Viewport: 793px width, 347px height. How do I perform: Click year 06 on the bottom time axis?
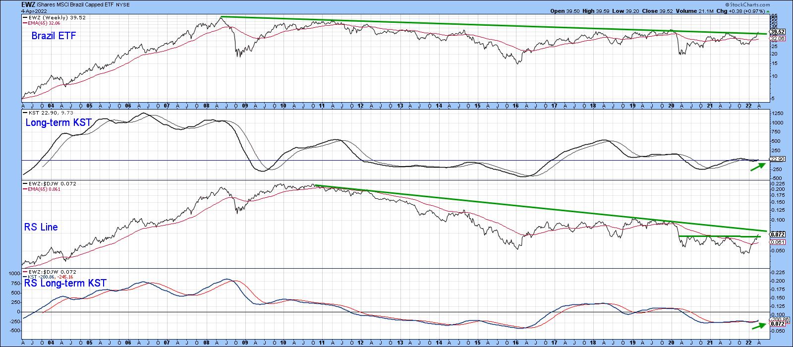128,343
